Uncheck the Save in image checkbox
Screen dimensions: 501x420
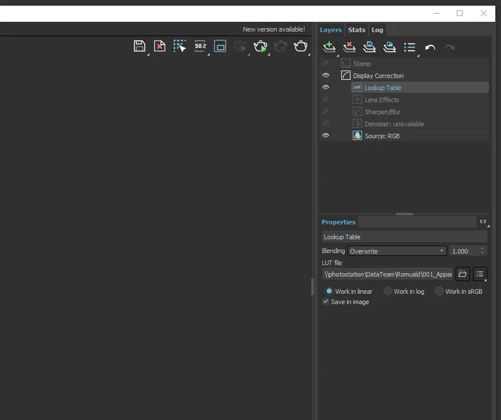coord(326,302)
